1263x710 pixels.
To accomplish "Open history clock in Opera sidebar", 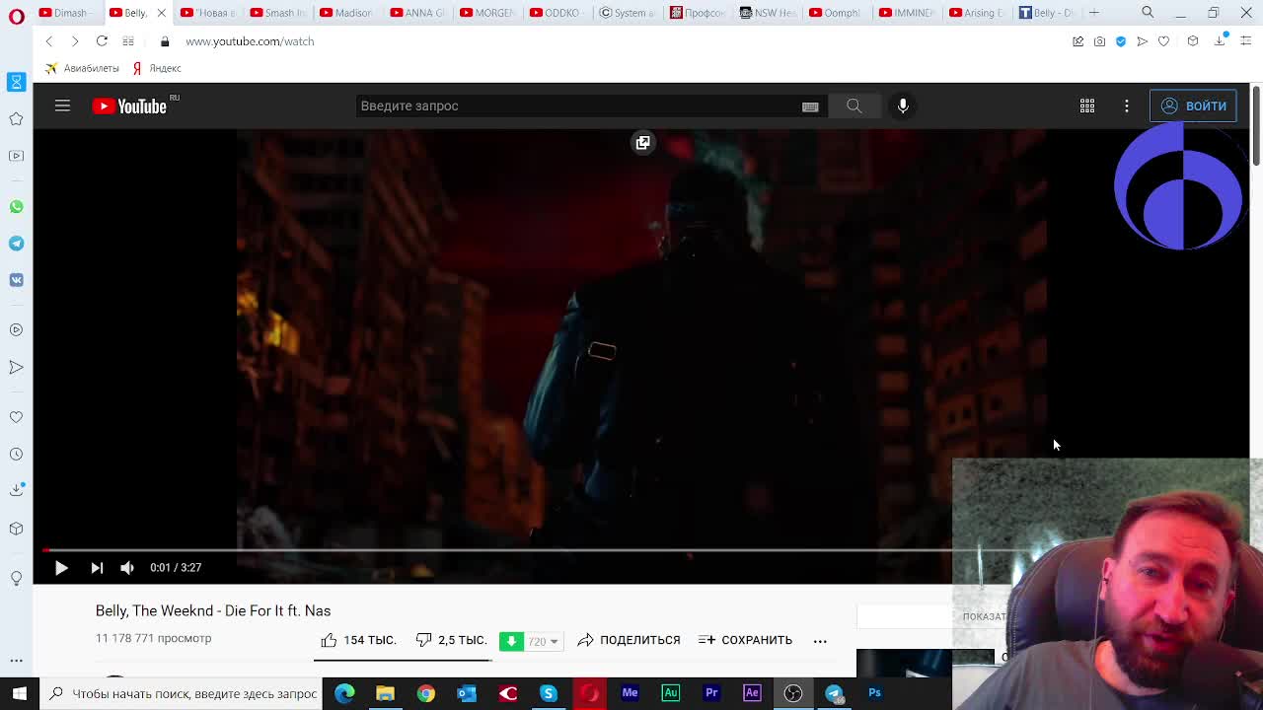I will pos(16,454).
